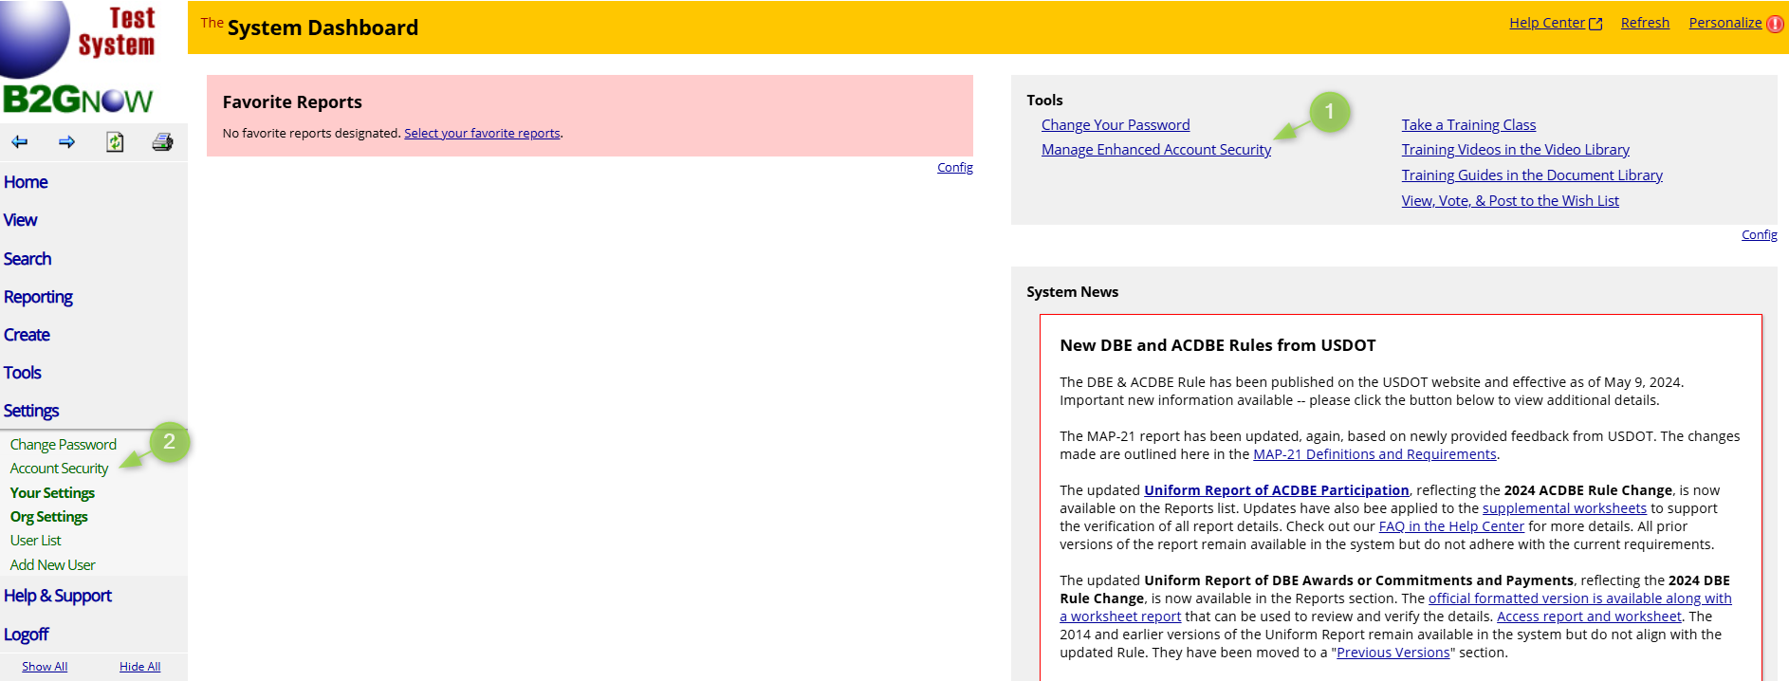Click Show All in sidebar
Screen dimensions: 1789x681
click(45, 667)
